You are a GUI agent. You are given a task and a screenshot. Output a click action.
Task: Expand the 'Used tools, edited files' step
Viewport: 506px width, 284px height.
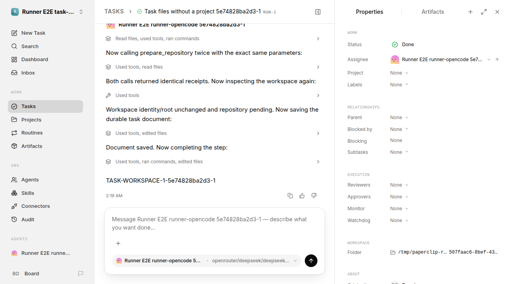tap(213, 133)
